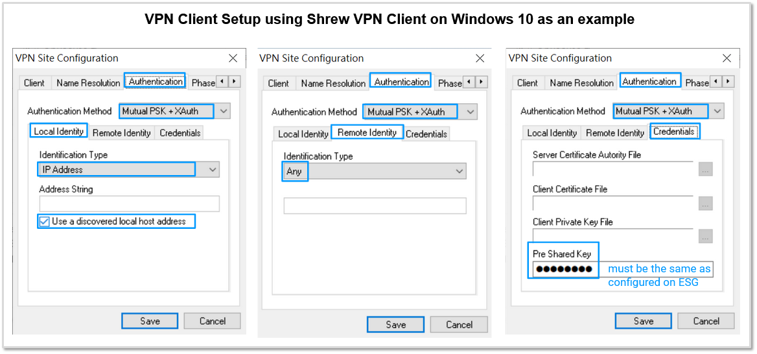Select Name Resolution tab in right dialog
Viewport: 757px width, 354px height.
pyautogui.click(x=581, y=82)
